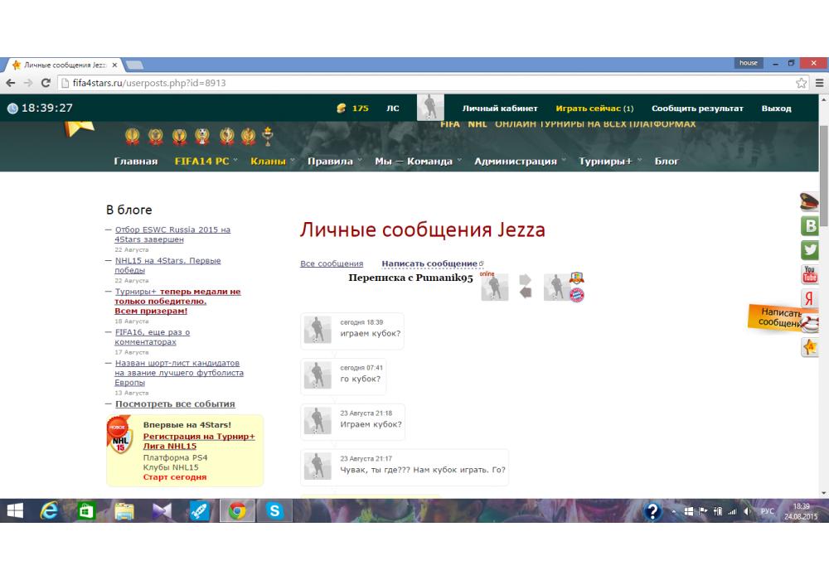Image resolution: width=829 pixels, height=580 pixels.
Task: Open the Личный кабинет link
Action: [x=500, y=109]
